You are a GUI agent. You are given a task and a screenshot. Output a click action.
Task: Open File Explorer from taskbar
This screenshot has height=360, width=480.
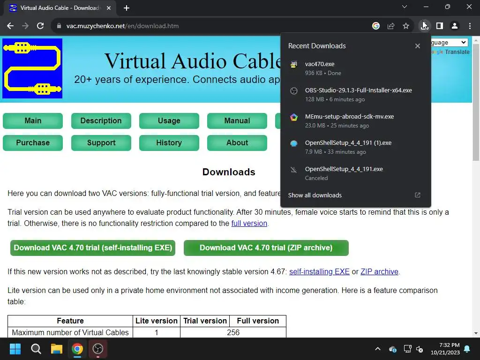[57, 349]
